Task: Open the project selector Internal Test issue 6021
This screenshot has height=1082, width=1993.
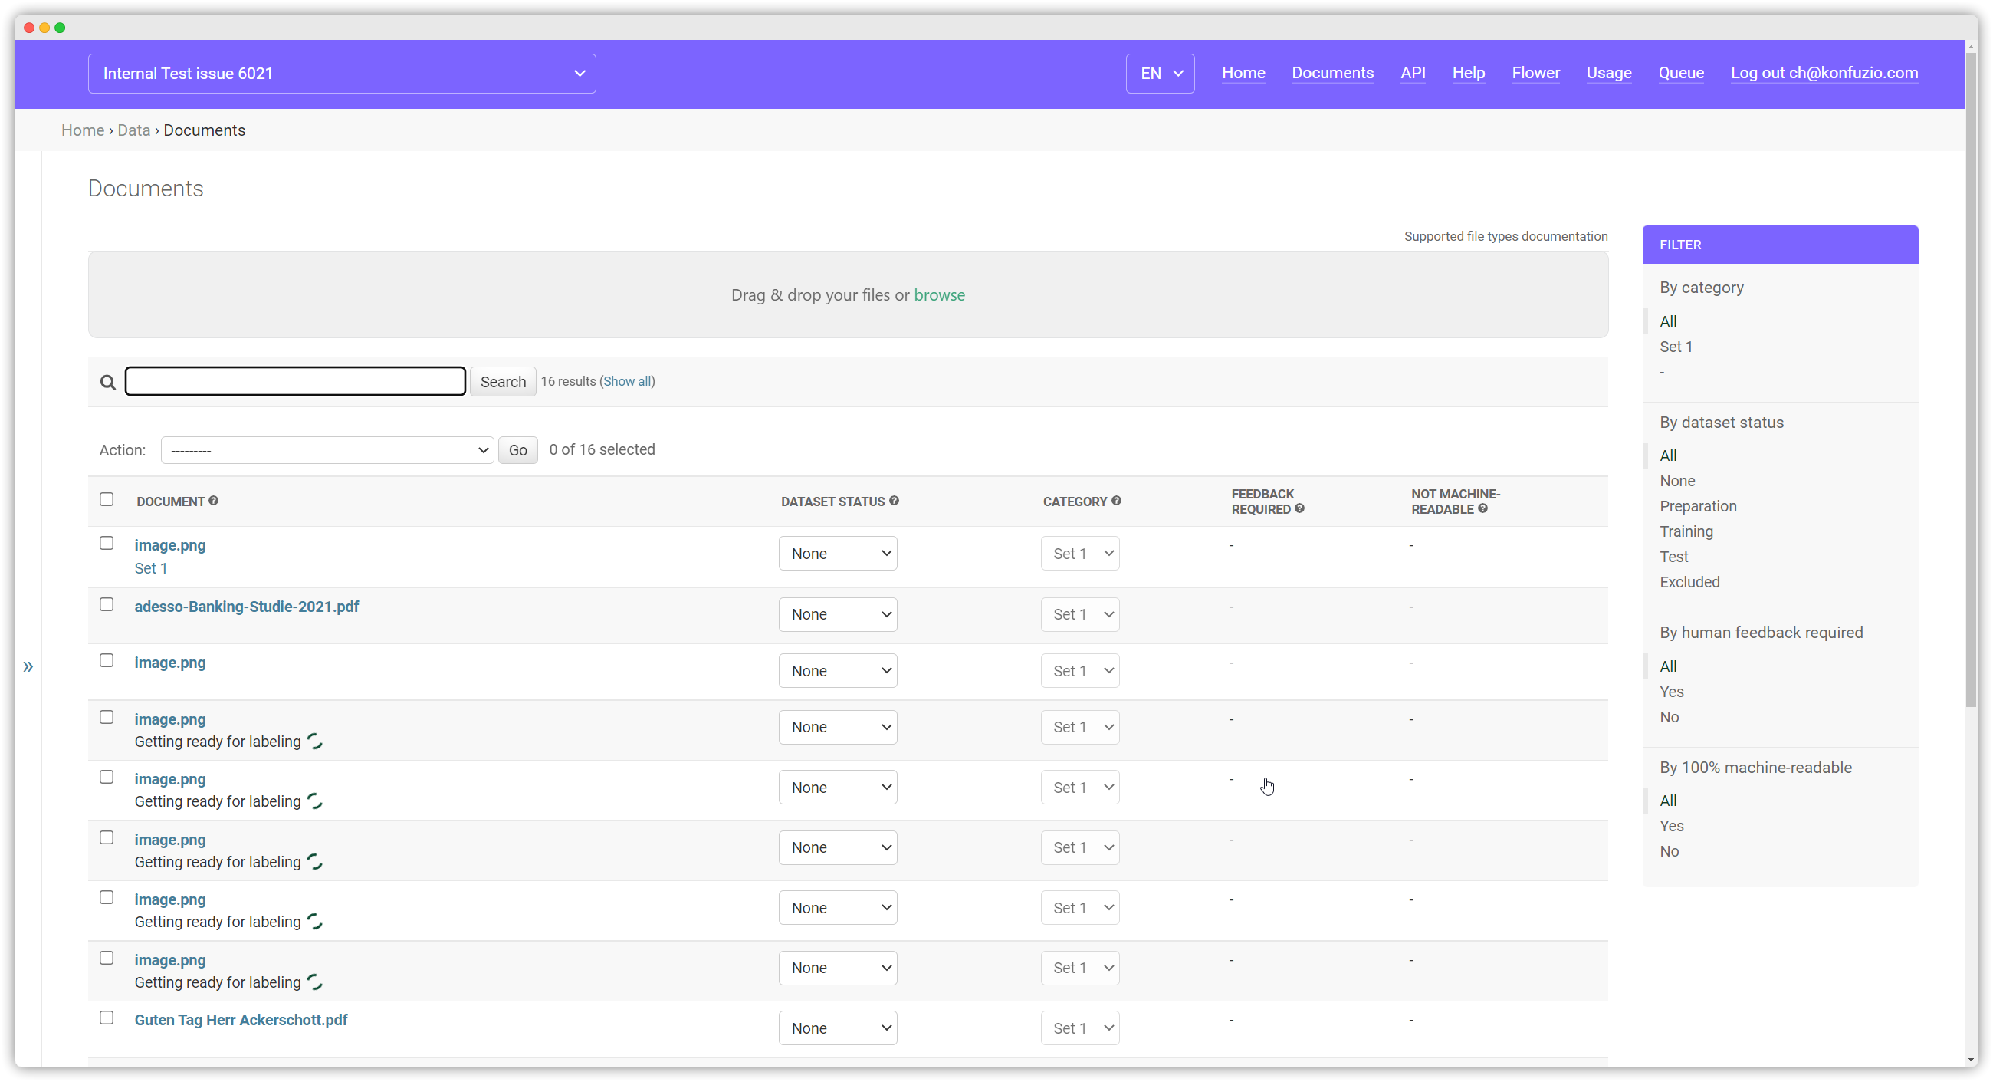Action: 342,74
